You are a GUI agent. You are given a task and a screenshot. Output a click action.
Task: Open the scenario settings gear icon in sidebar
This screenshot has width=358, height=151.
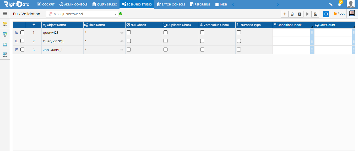point(5,55)
